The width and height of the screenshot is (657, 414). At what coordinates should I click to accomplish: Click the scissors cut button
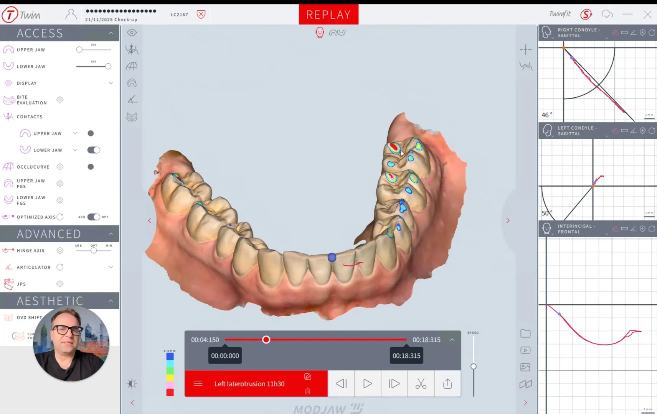pyautogui.click(x=421, y=384)
